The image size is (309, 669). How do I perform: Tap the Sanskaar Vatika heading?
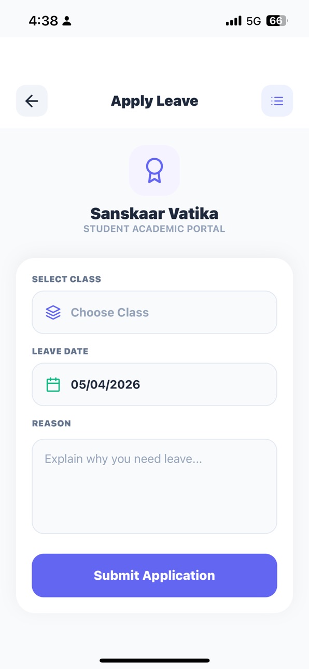point(154,213)
